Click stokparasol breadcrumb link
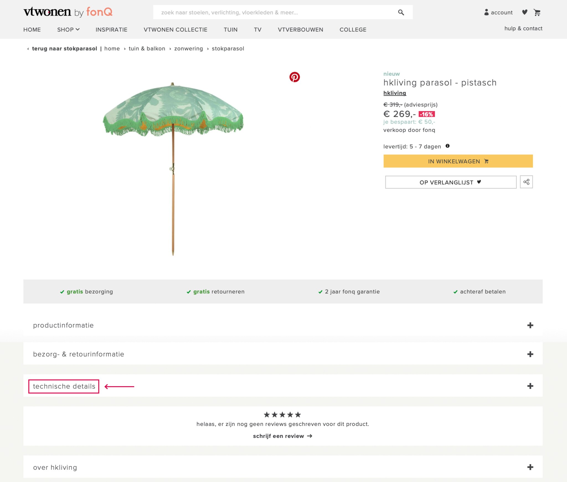This screenshot has height=482, width=567. (x=228, y=48)
